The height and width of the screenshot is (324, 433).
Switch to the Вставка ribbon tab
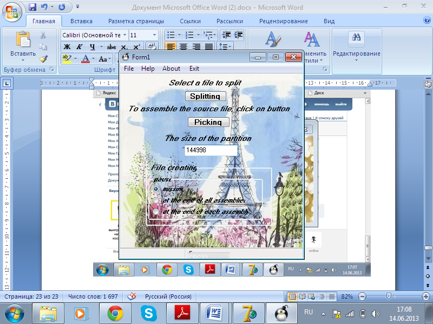click(81, 21)
